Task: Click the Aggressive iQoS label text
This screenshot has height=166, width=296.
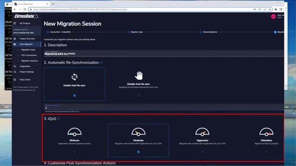Action: pyautogui.click(x=203, y=140)
